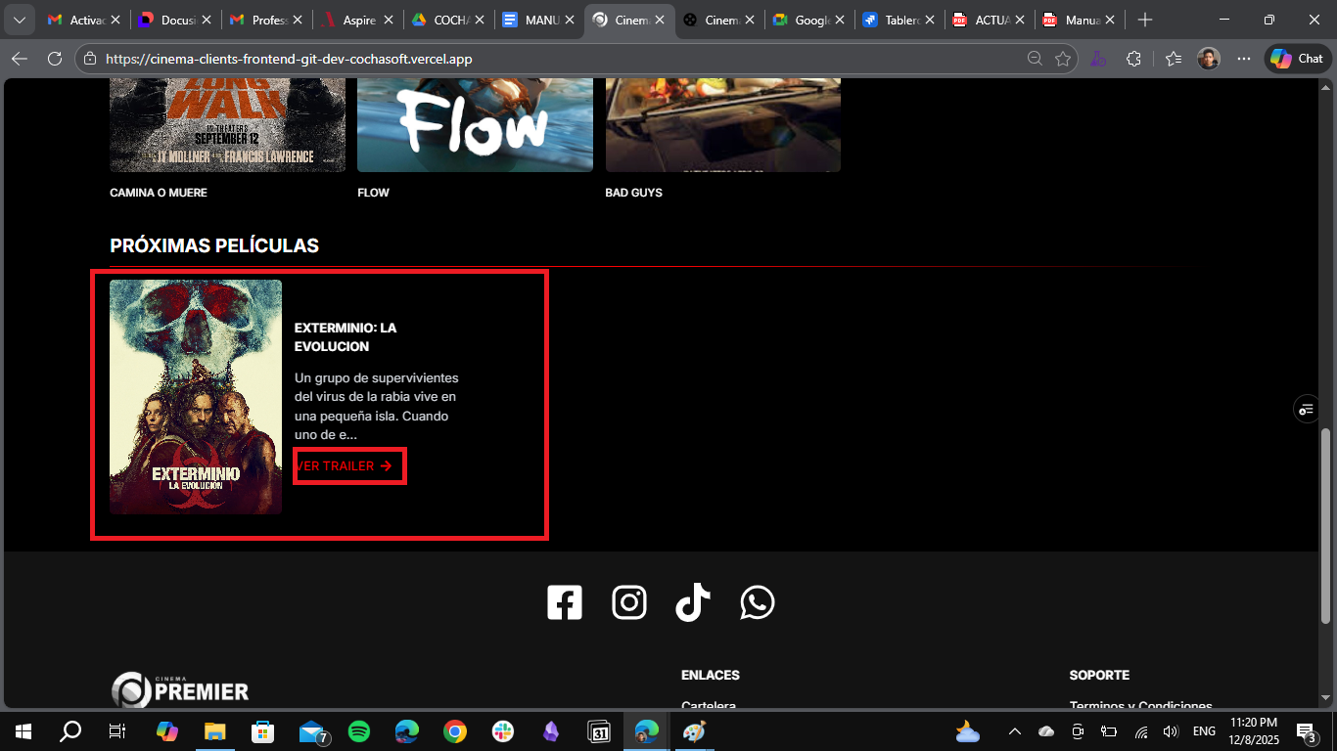Viewport: 1337px width, 751px height.
Task: Expand hidden system tray icons
Action: [x=1014, y=731]
